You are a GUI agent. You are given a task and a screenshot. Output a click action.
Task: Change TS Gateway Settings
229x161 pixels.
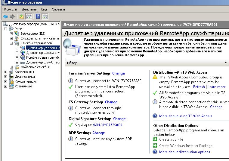111,102
